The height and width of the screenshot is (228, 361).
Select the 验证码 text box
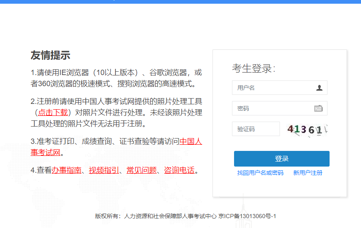point(256,129)
